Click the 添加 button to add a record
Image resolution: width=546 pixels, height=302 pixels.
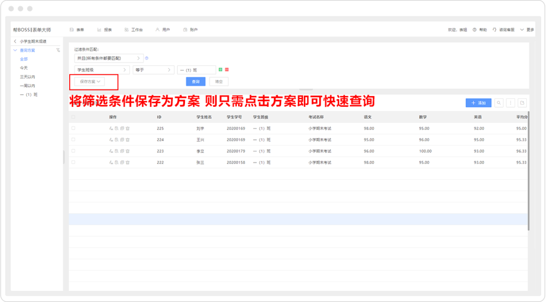click(478, 103)
